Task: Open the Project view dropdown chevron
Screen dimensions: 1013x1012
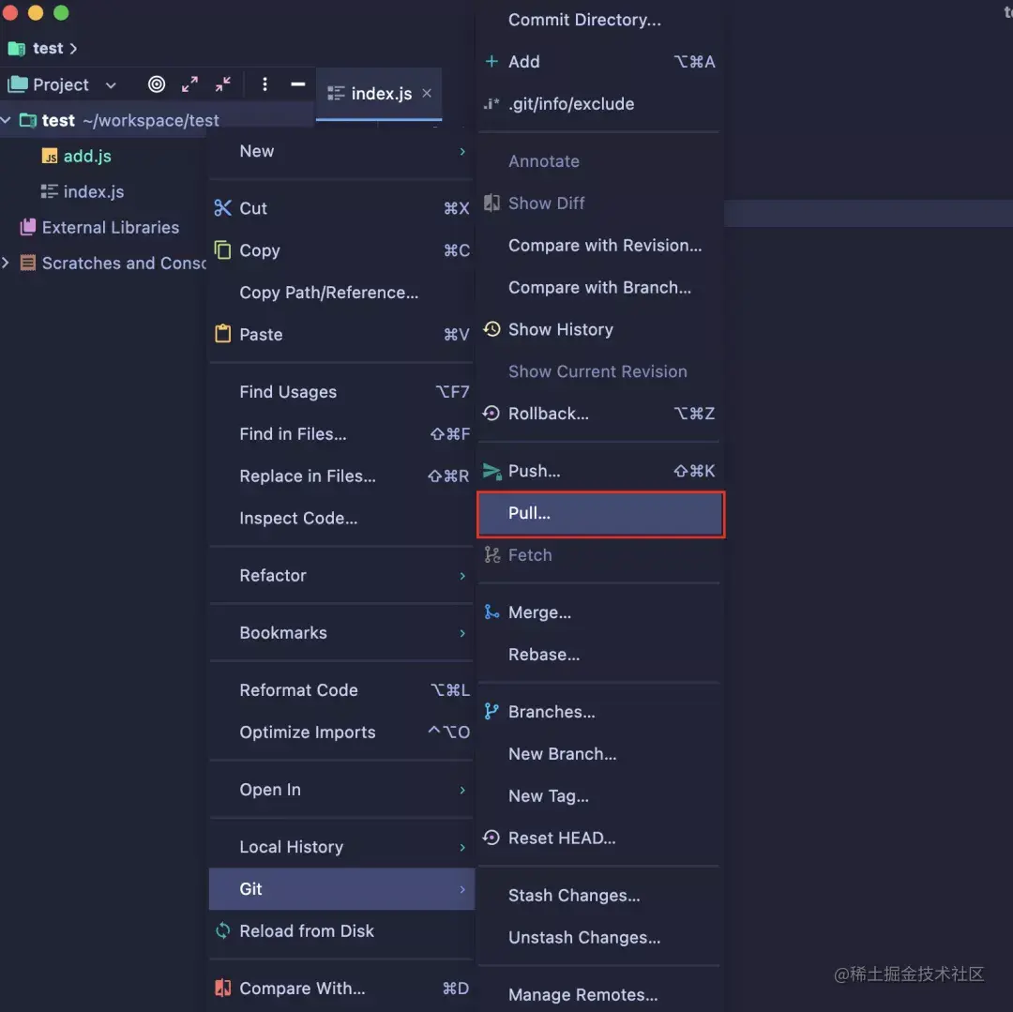Action: click(x=111, y=85)
